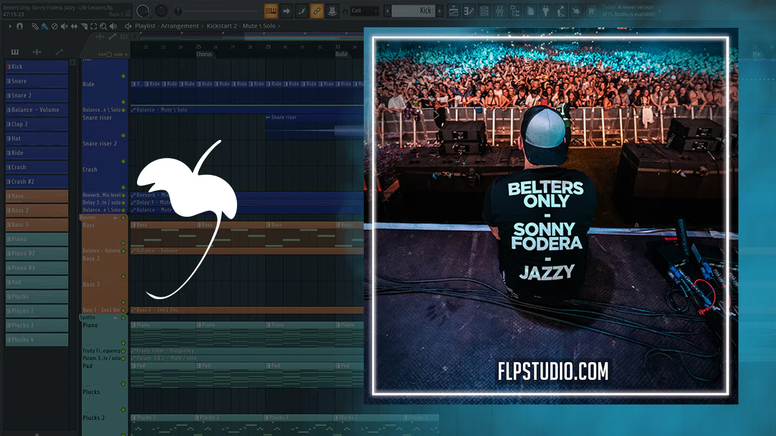
Task: Mute the Bass track green LED
Action: pos(124,243)
